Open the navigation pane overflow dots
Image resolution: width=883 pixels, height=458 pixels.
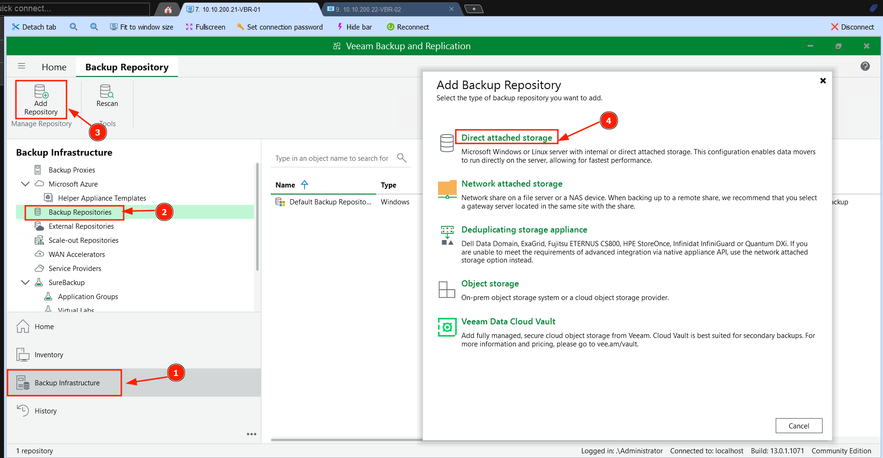pos(252,434)
